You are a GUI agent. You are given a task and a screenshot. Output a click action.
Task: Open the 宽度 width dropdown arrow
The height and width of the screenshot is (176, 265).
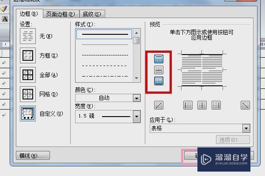pos(136,117)
